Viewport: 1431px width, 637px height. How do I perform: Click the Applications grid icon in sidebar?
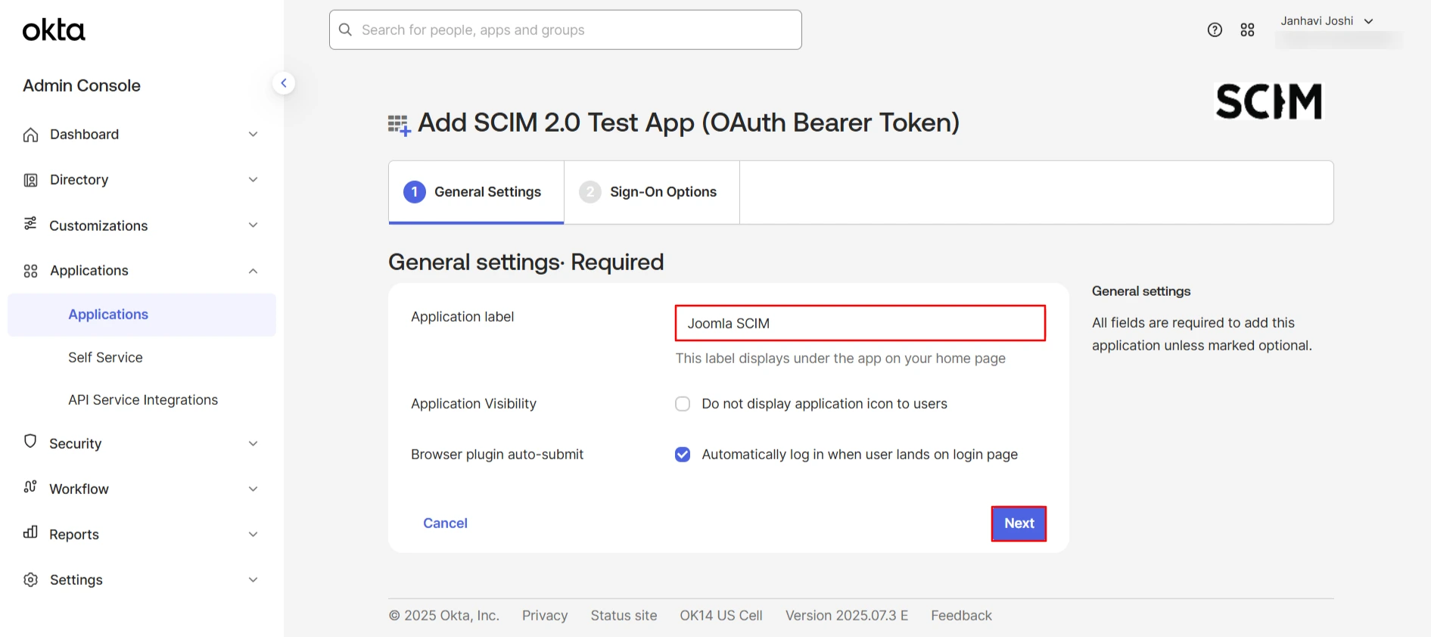pos(30,271)
